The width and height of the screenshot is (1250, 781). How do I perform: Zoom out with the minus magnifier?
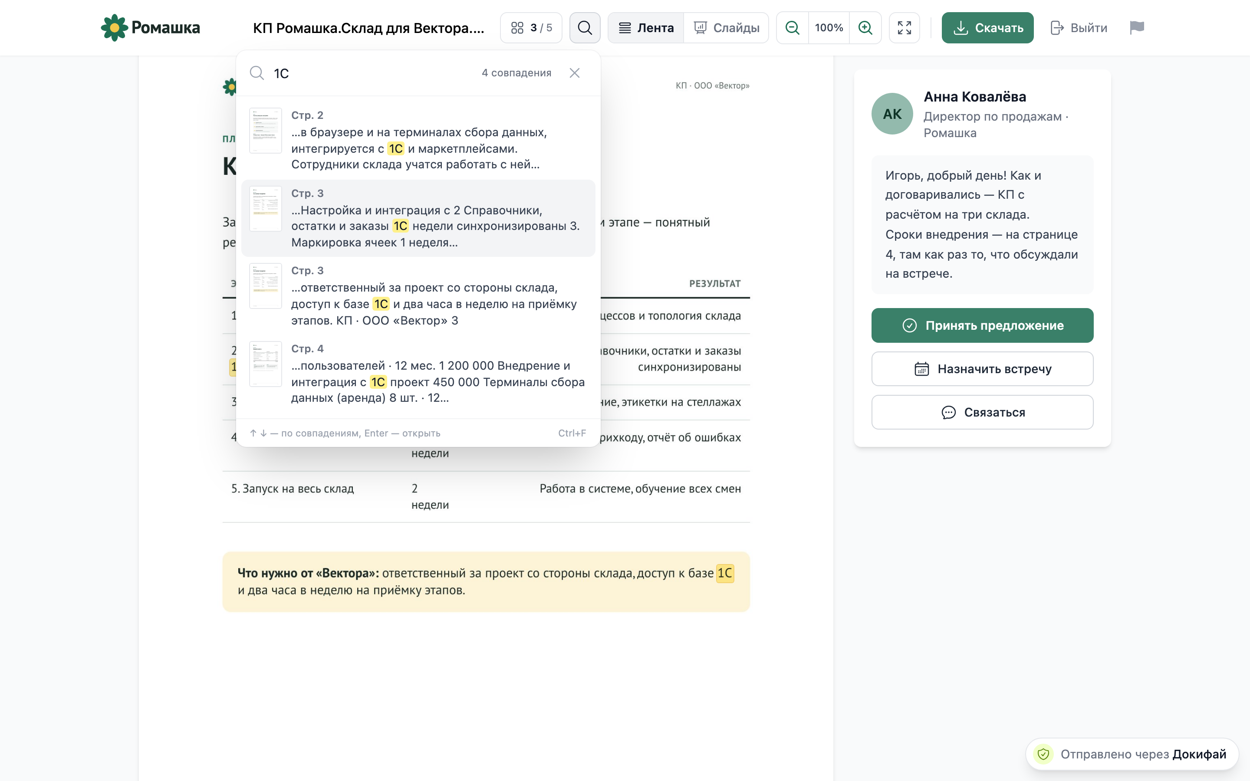793,28
